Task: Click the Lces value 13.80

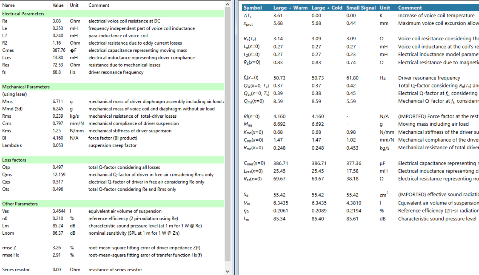Action: coord(58,58)
